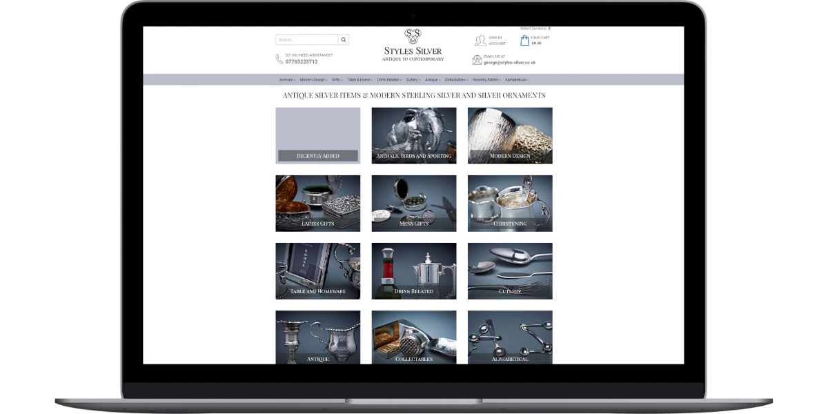Screen dimensions: 828x414
Task: Open the Gifts navigation menu
Action: point(337,80)
